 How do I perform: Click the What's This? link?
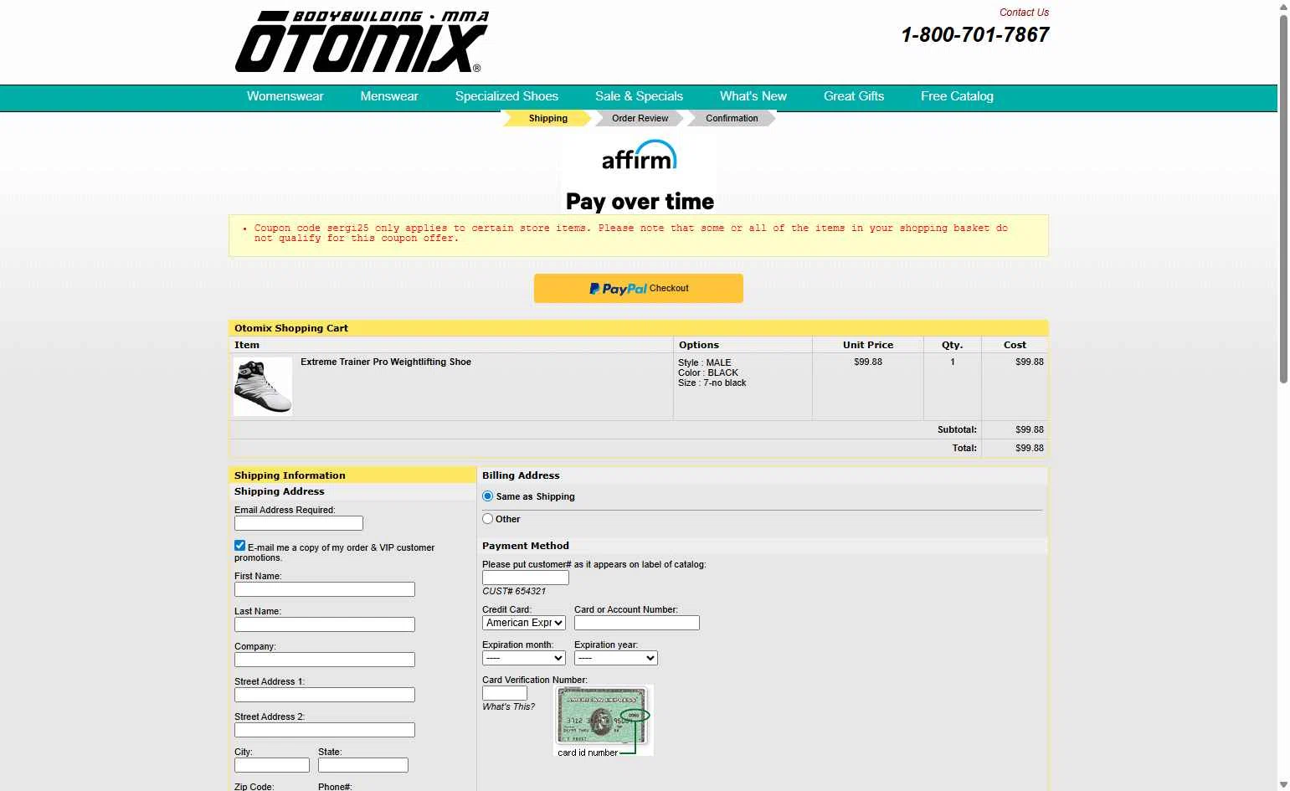coord(508,706)
